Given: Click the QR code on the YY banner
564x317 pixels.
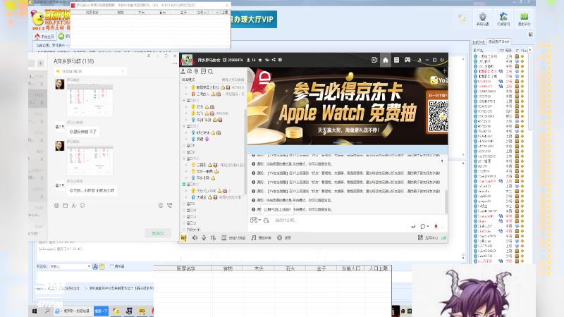Looking at the screenshot, I should tap(438, 116).
